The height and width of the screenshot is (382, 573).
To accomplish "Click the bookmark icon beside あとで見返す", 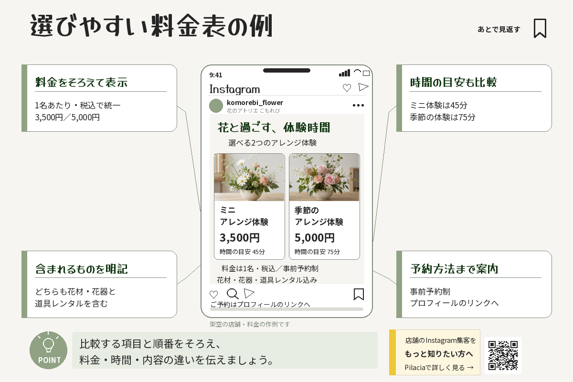I will click(x=540, y=28).
